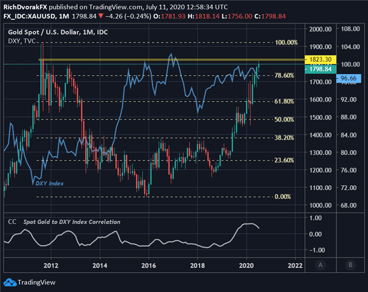Viewport: 368px width, 292px height.
Task: Select the 1798.84 current price label
Action: (320, 69)
